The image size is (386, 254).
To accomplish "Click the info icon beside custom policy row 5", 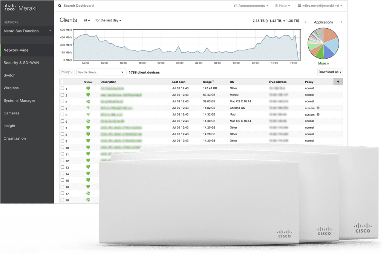I will [x=318, y=114].
